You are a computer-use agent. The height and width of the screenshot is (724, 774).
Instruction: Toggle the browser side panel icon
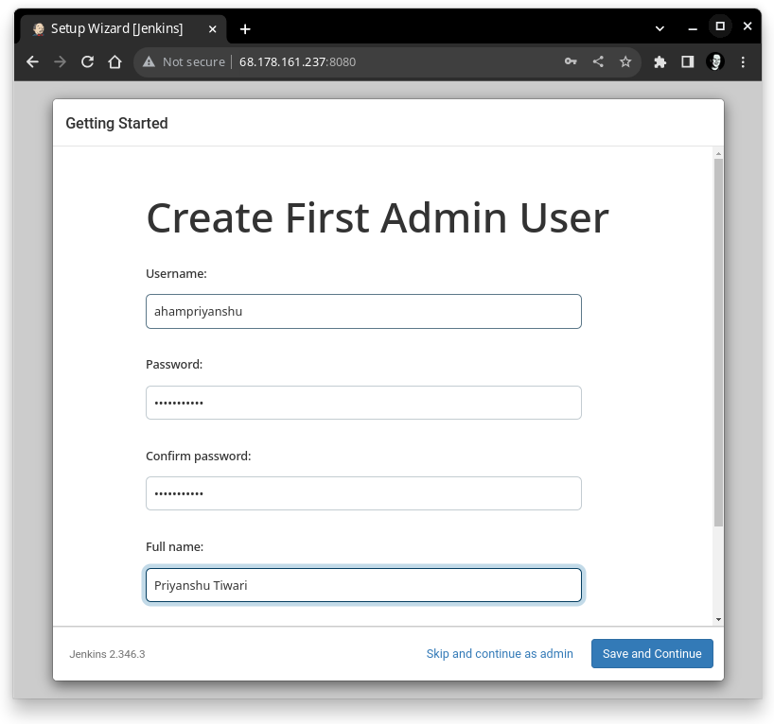click(x=688, y=61)
